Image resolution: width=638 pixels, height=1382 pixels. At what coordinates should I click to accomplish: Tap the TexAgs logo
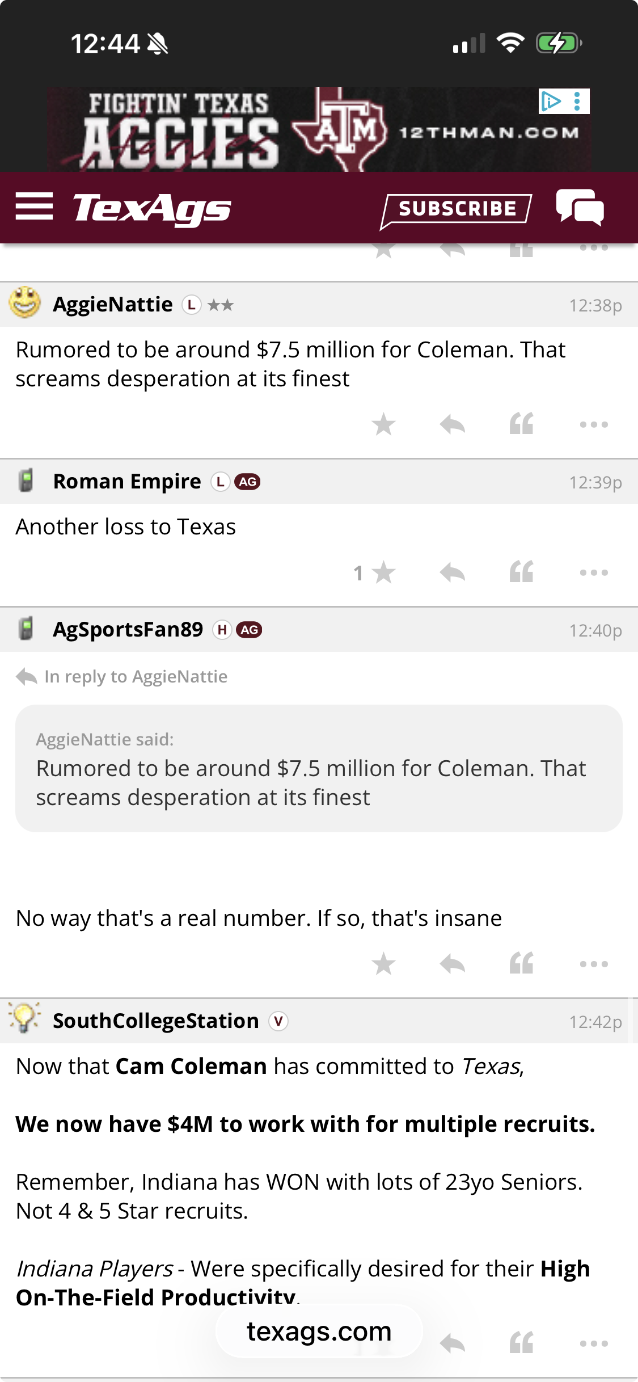(152, 208)
